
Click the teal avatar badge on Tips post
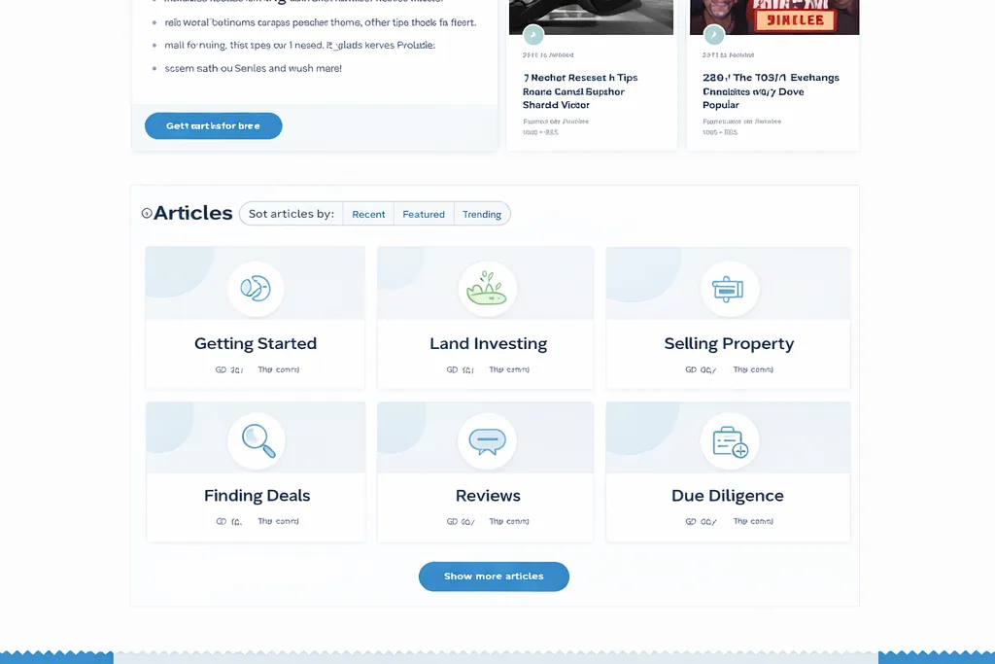pyautogui.click(x=533, y=35)
